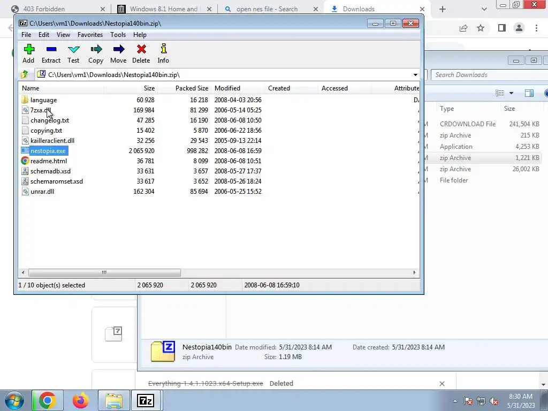Open the Favorites menu
The height and width of the screenshot is (411, 548).
[90, 35]
